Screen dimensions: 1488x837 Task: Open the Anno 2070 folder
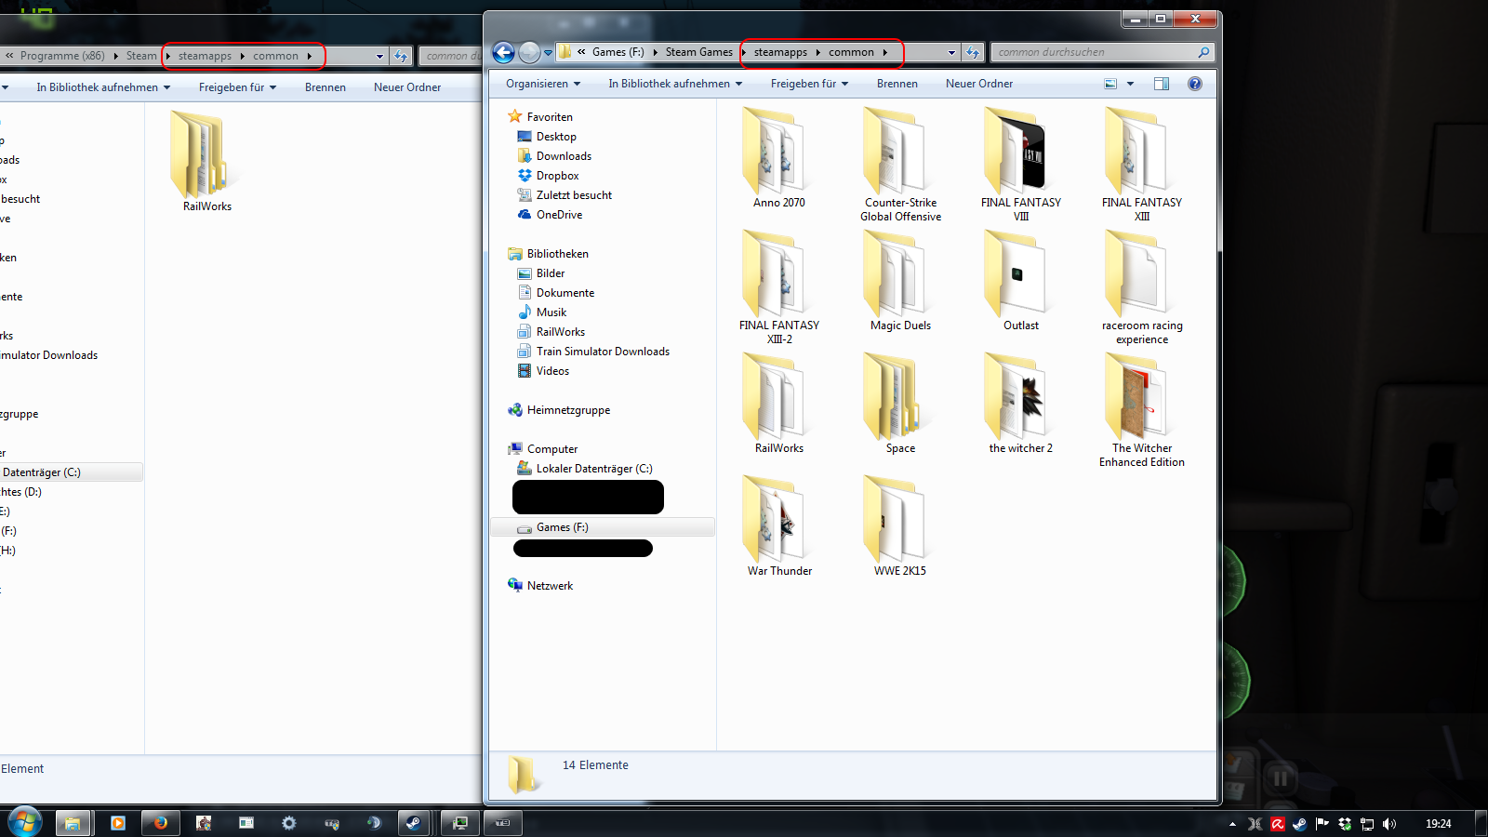coord(779,158)
